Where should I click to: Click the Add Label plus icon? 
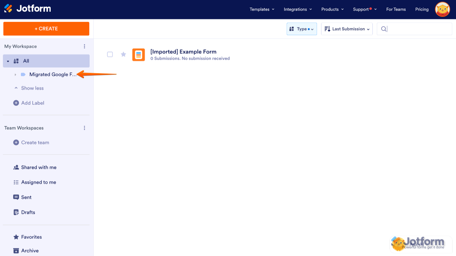(x=16, y=103)
